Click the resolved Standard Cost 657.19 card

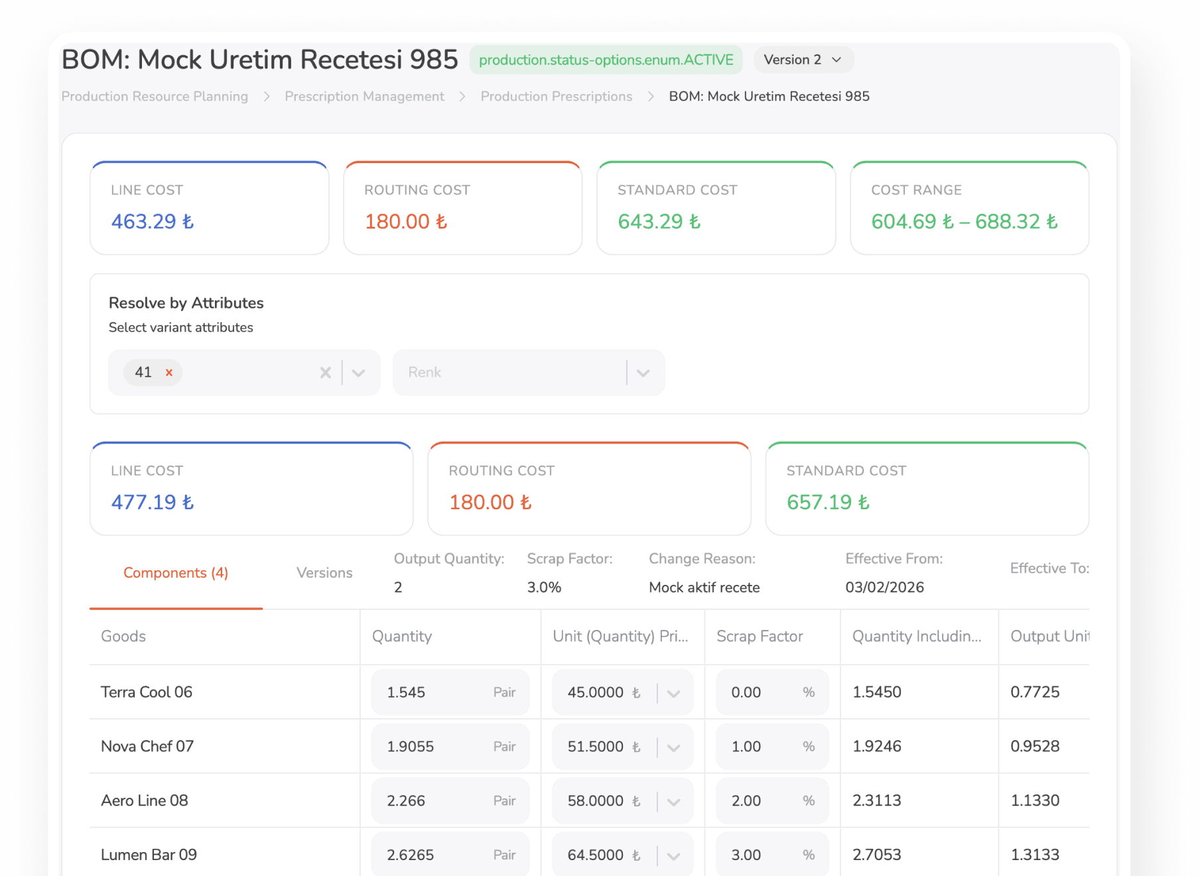coord(927,489)
